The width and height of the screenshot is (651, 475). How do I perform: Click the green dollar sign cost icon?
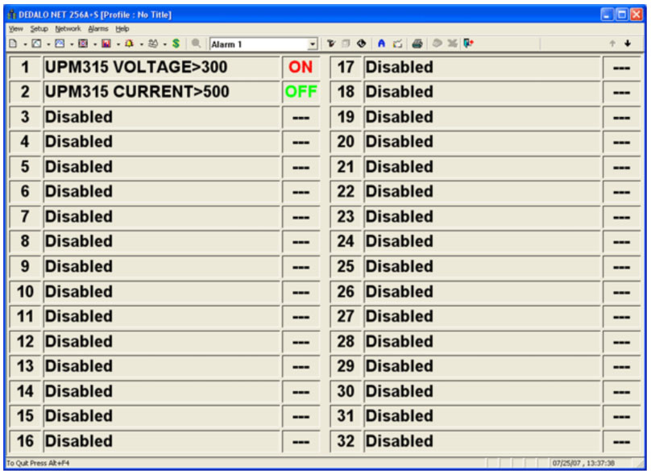(x=176, y=44)
